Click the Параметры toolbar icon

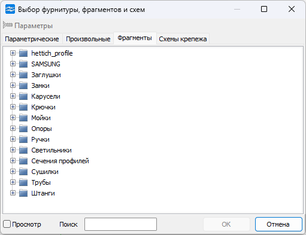(8, 25)
